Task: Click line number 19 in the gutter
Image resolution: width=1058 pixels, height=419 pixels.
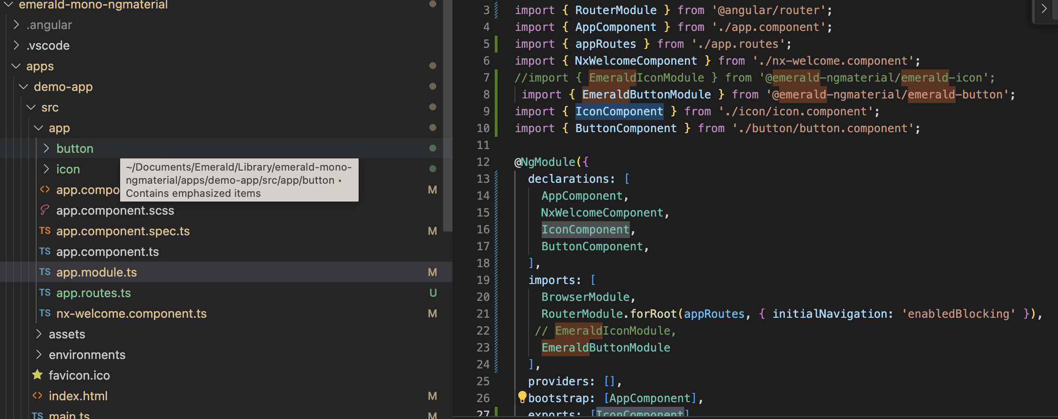Action: [x=483, y=280]
